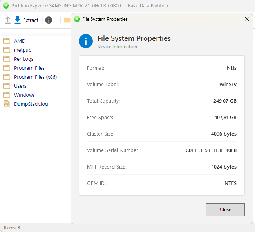Select the Program Files (x86) folder icon
This screenshot has width=255, height=232.
(x=7, y=77)
